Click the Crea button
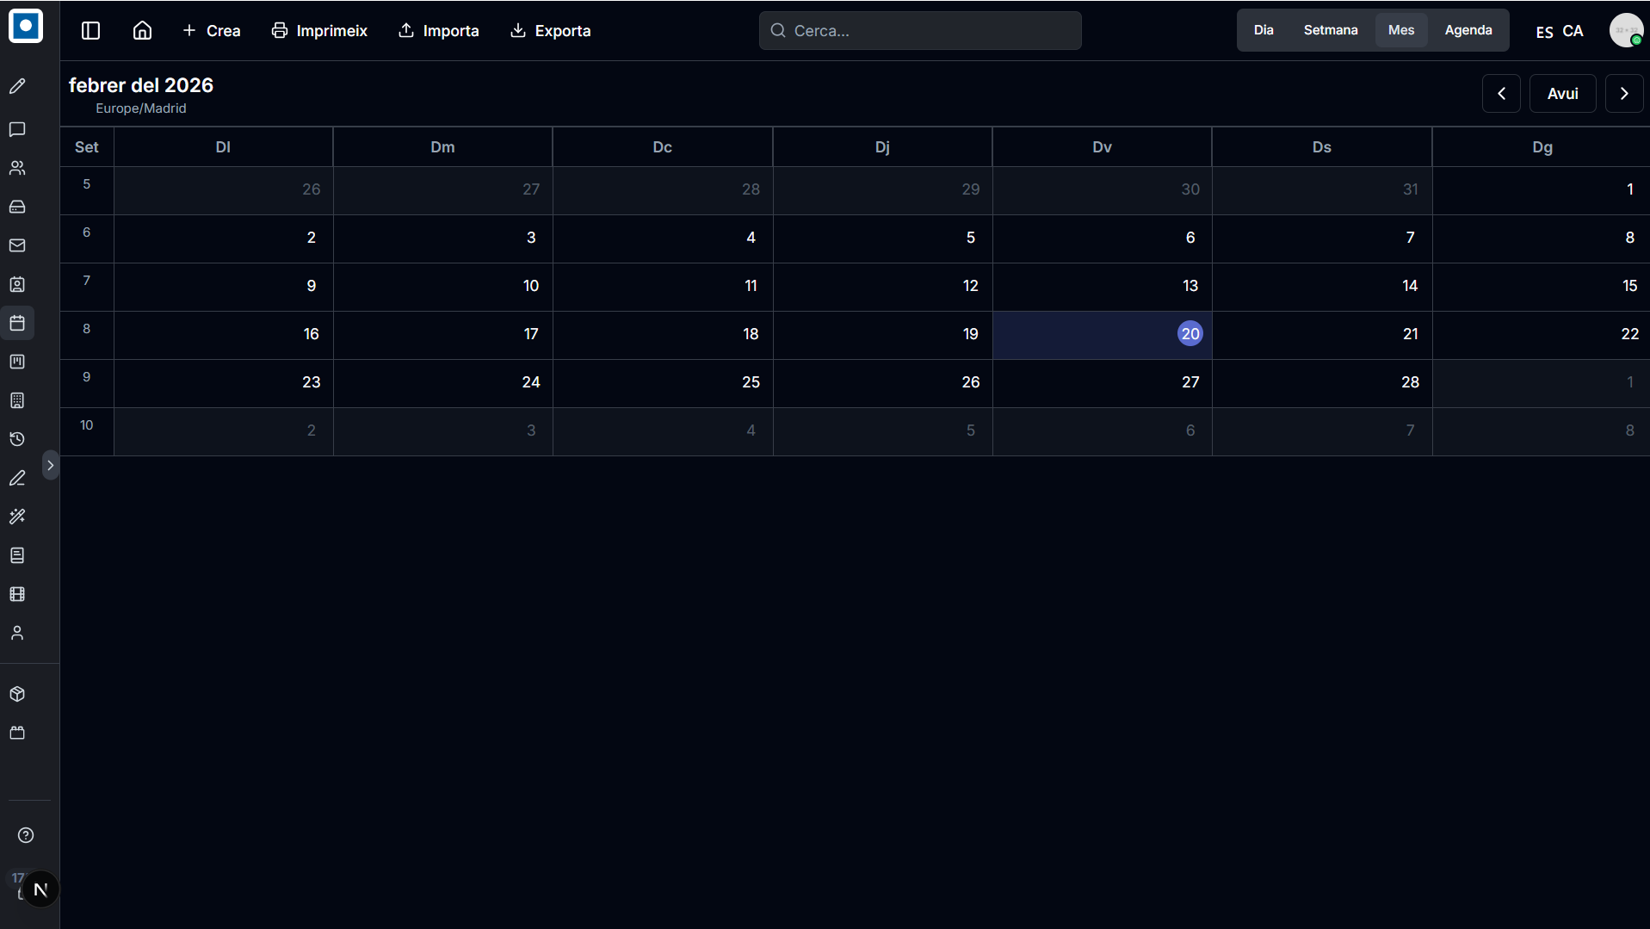 click(x=212, y=31)
